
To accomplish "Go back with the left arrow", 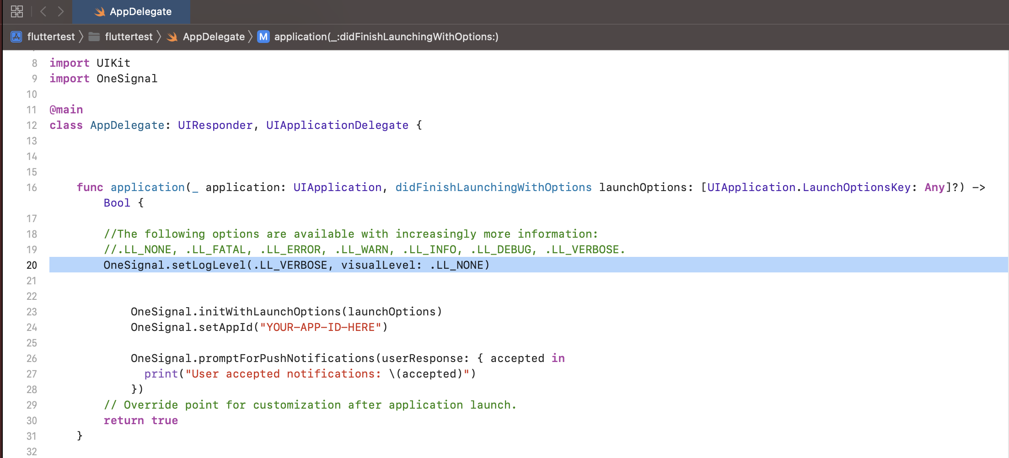I will click(x=43, y=11).
